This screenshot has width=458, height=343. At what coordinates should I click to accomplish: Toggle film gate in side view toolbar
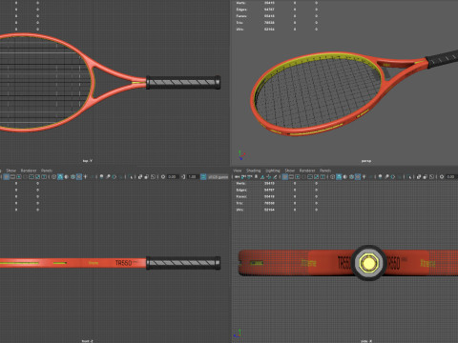point(291,176)
